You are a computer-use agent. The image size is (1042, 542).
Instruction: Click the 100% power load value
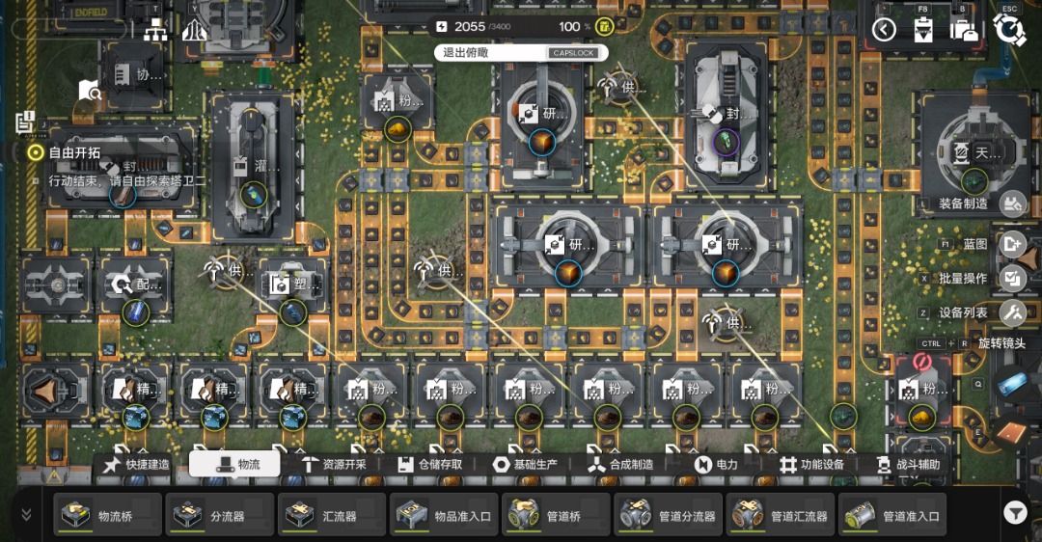574,27
